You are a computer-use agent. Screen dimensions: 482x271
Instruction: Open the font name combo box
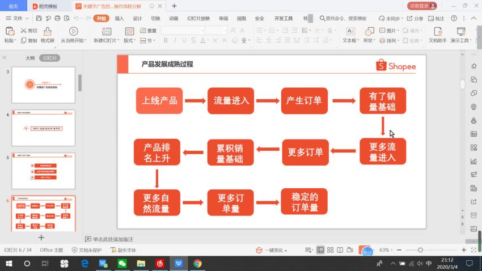point(183,31)
